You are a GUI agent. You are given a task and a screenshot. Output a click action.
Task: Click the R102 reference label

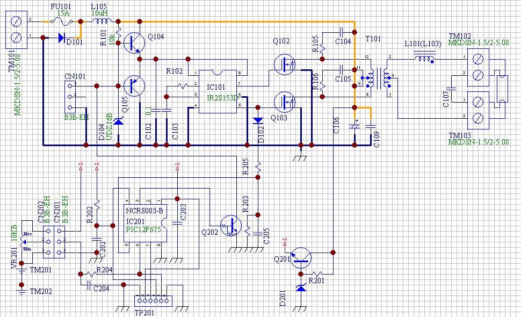(x=175, y=71)
